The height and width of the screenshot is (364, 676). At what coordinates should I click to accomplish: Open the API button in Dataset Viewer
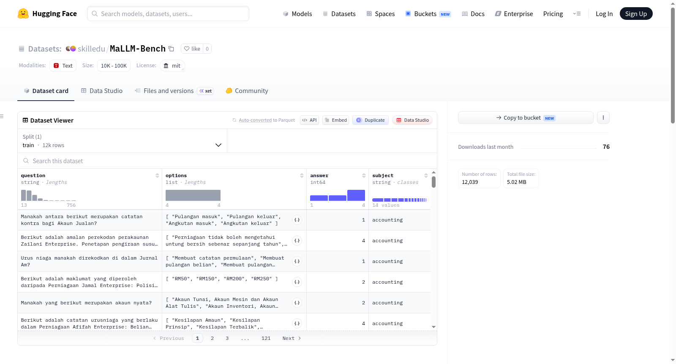coord(309,120)
